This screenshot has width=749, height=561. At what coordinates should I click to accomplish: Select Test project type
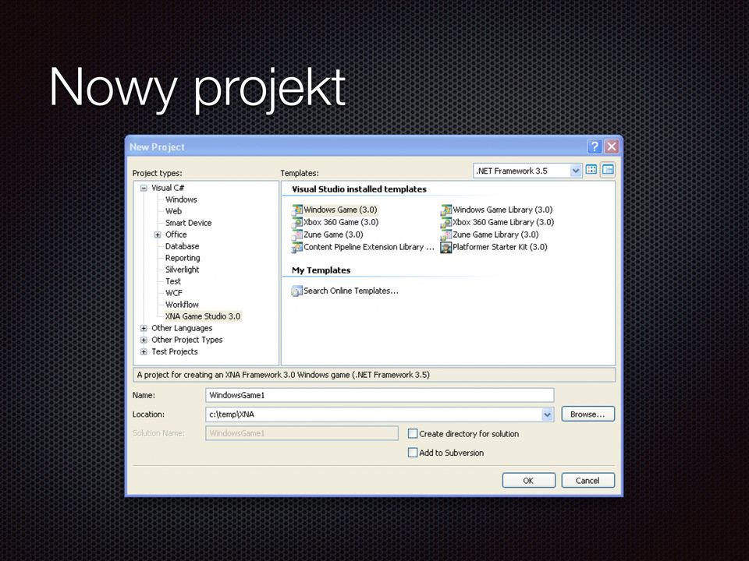click(173, 281)
